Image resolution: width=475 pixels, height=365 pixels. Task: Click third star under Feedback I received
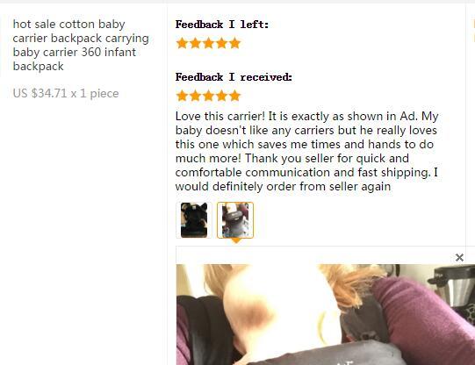click(x=208, y=96)
